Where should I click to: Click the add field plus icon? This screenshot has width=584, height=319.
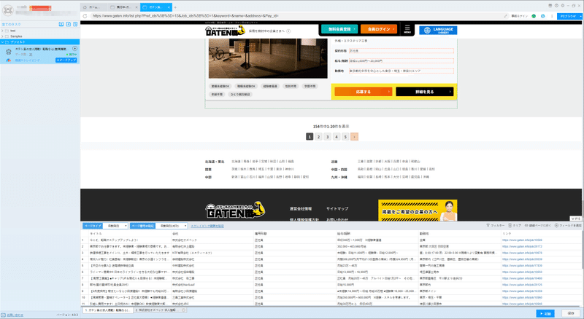pyautogui.click(x=556, y=226)
